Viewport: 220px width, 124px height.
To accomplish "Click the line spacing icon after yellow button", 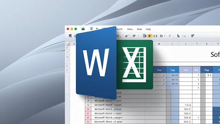I will point(155,36).
